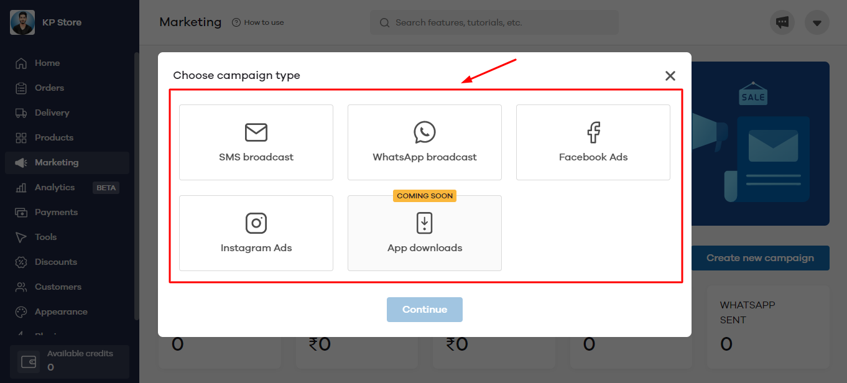Open Analytics in the sidebar
847x383 pixels.
55,188
